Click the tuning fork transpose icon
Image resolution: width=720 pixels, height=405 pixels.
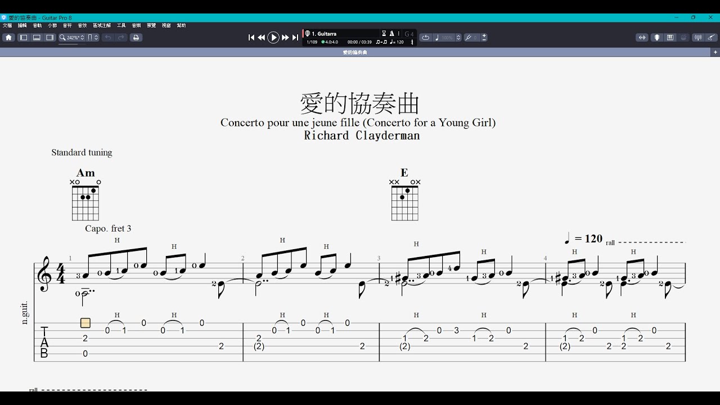click(x=468, y=38)
